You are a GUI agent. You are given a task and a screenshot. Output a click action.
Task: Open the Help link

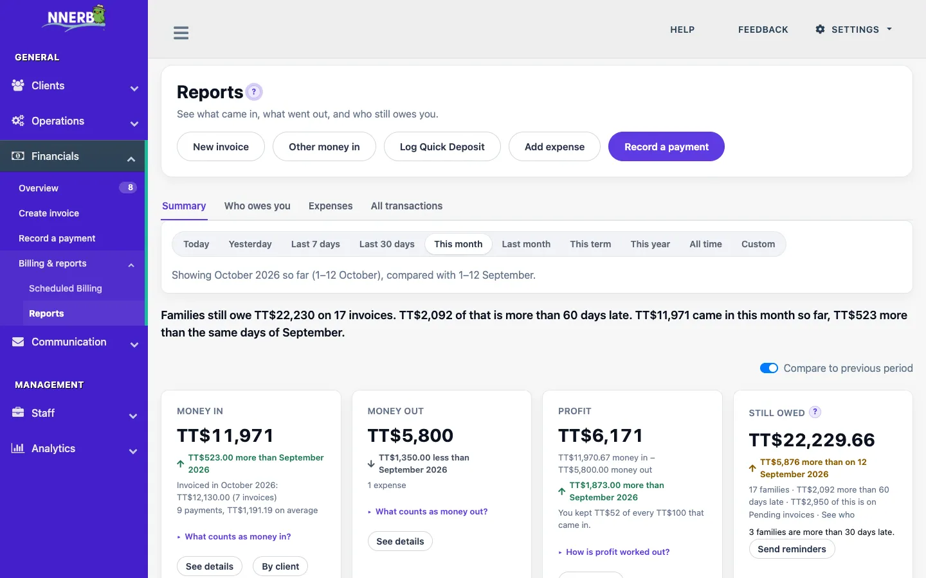(x=682, y=30)
